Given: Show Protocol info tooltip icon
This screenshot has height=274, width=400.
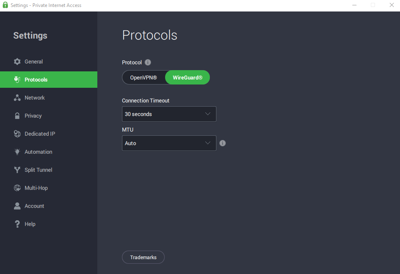Looking at the screenshot, I should [x=148, y=62].
